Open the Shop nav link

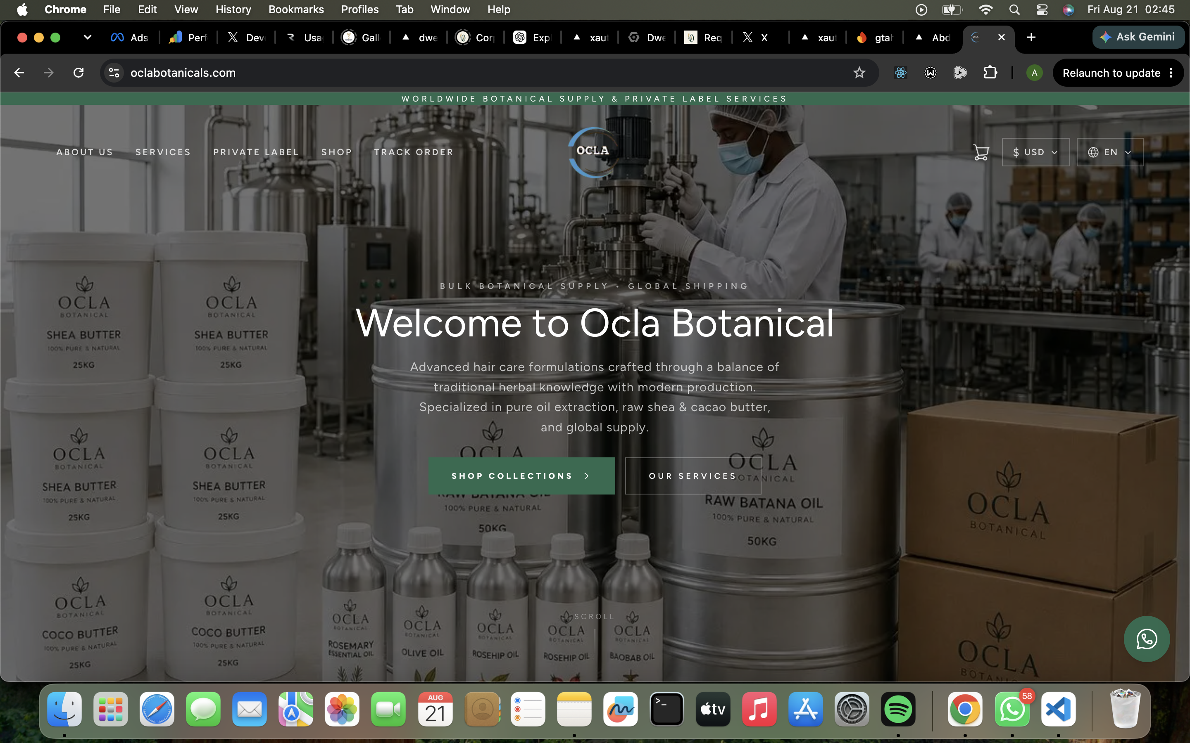pos(337,152)
